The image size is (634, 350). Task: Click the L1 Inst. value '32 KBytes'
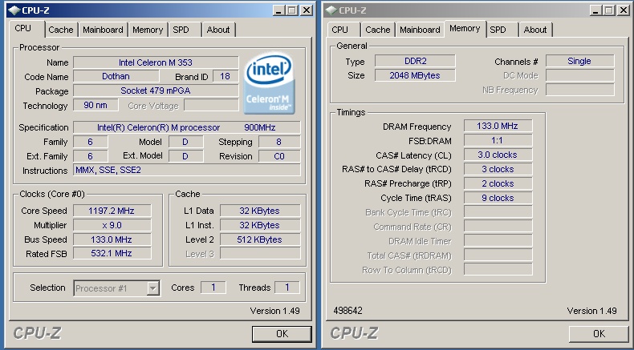tap(260, 225)
